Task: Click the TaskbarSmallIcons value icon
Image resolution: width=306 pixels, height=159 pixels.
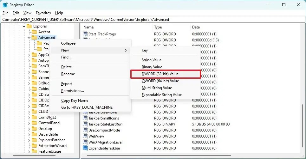Action: coord(85,118)
